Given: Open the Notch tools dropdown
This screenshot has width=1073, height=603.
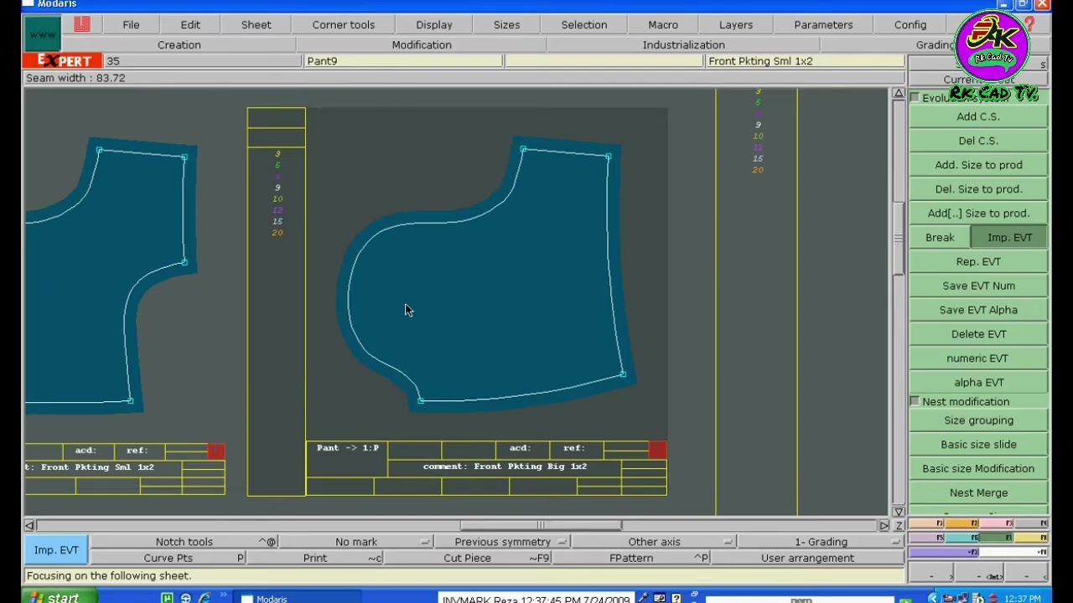Looking at the screenshot, I should (x=184, y=542).
